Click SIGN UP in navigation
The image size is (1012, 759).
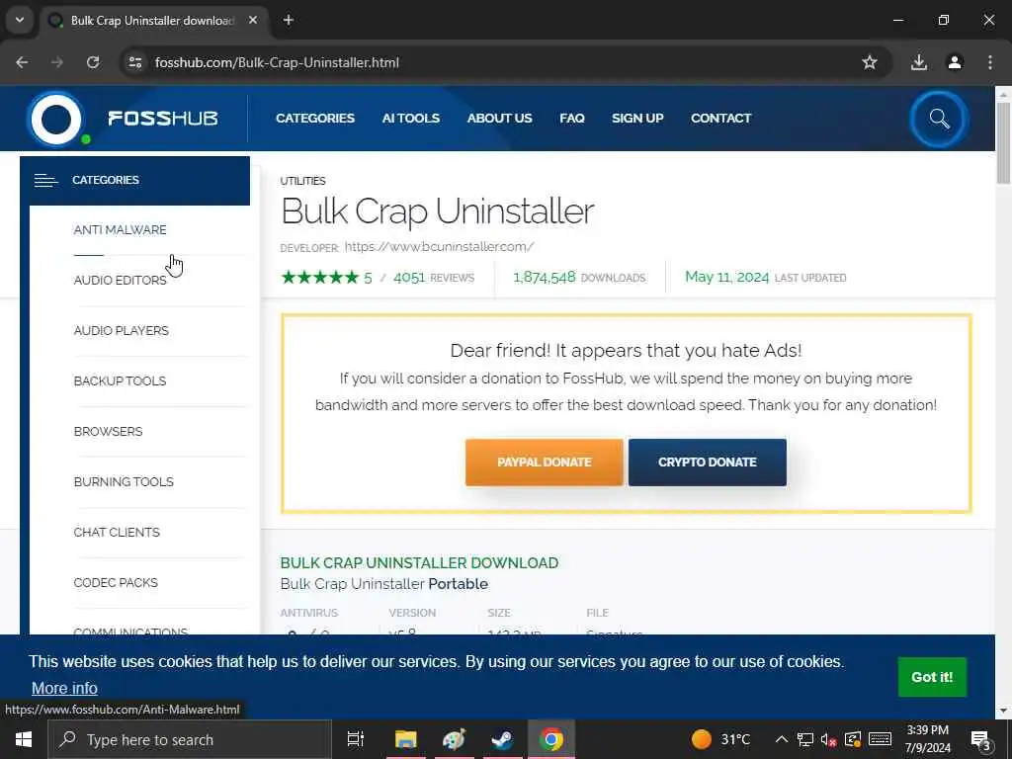pyautogui.click(x=637, y=119)
